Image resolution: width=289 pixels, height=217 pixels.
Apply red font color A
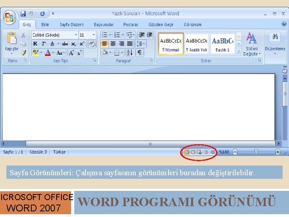(x=48, y=53)
